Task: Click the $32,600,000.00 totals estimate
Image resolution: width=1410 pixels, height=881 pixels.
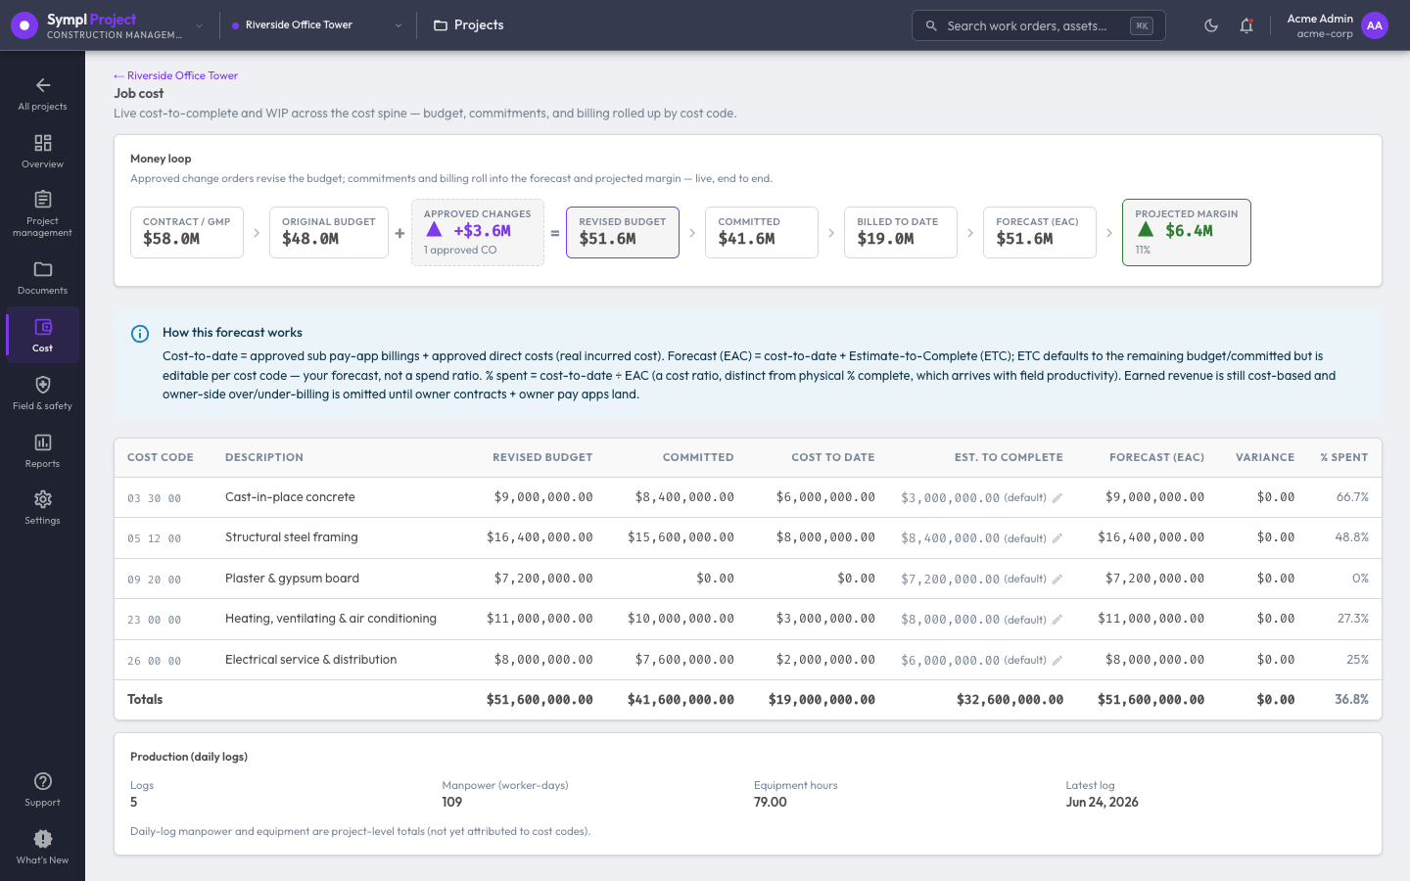Action: coord(1010,700)
